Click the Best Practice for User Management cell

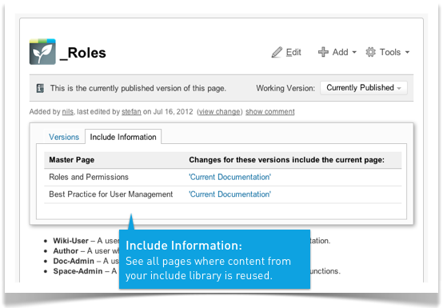pos(110,194)
